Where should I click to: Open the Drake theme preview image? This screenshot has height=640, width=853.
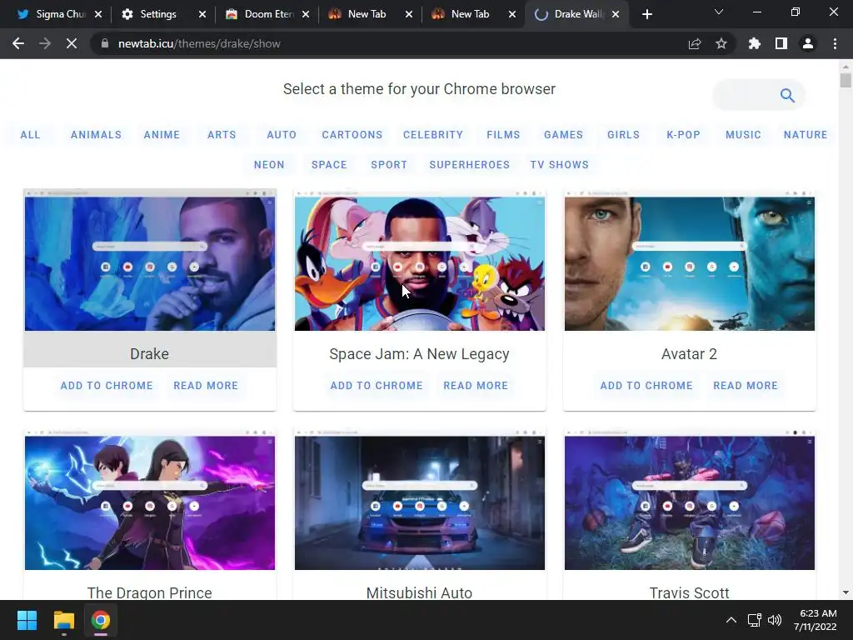click(150, 260)
